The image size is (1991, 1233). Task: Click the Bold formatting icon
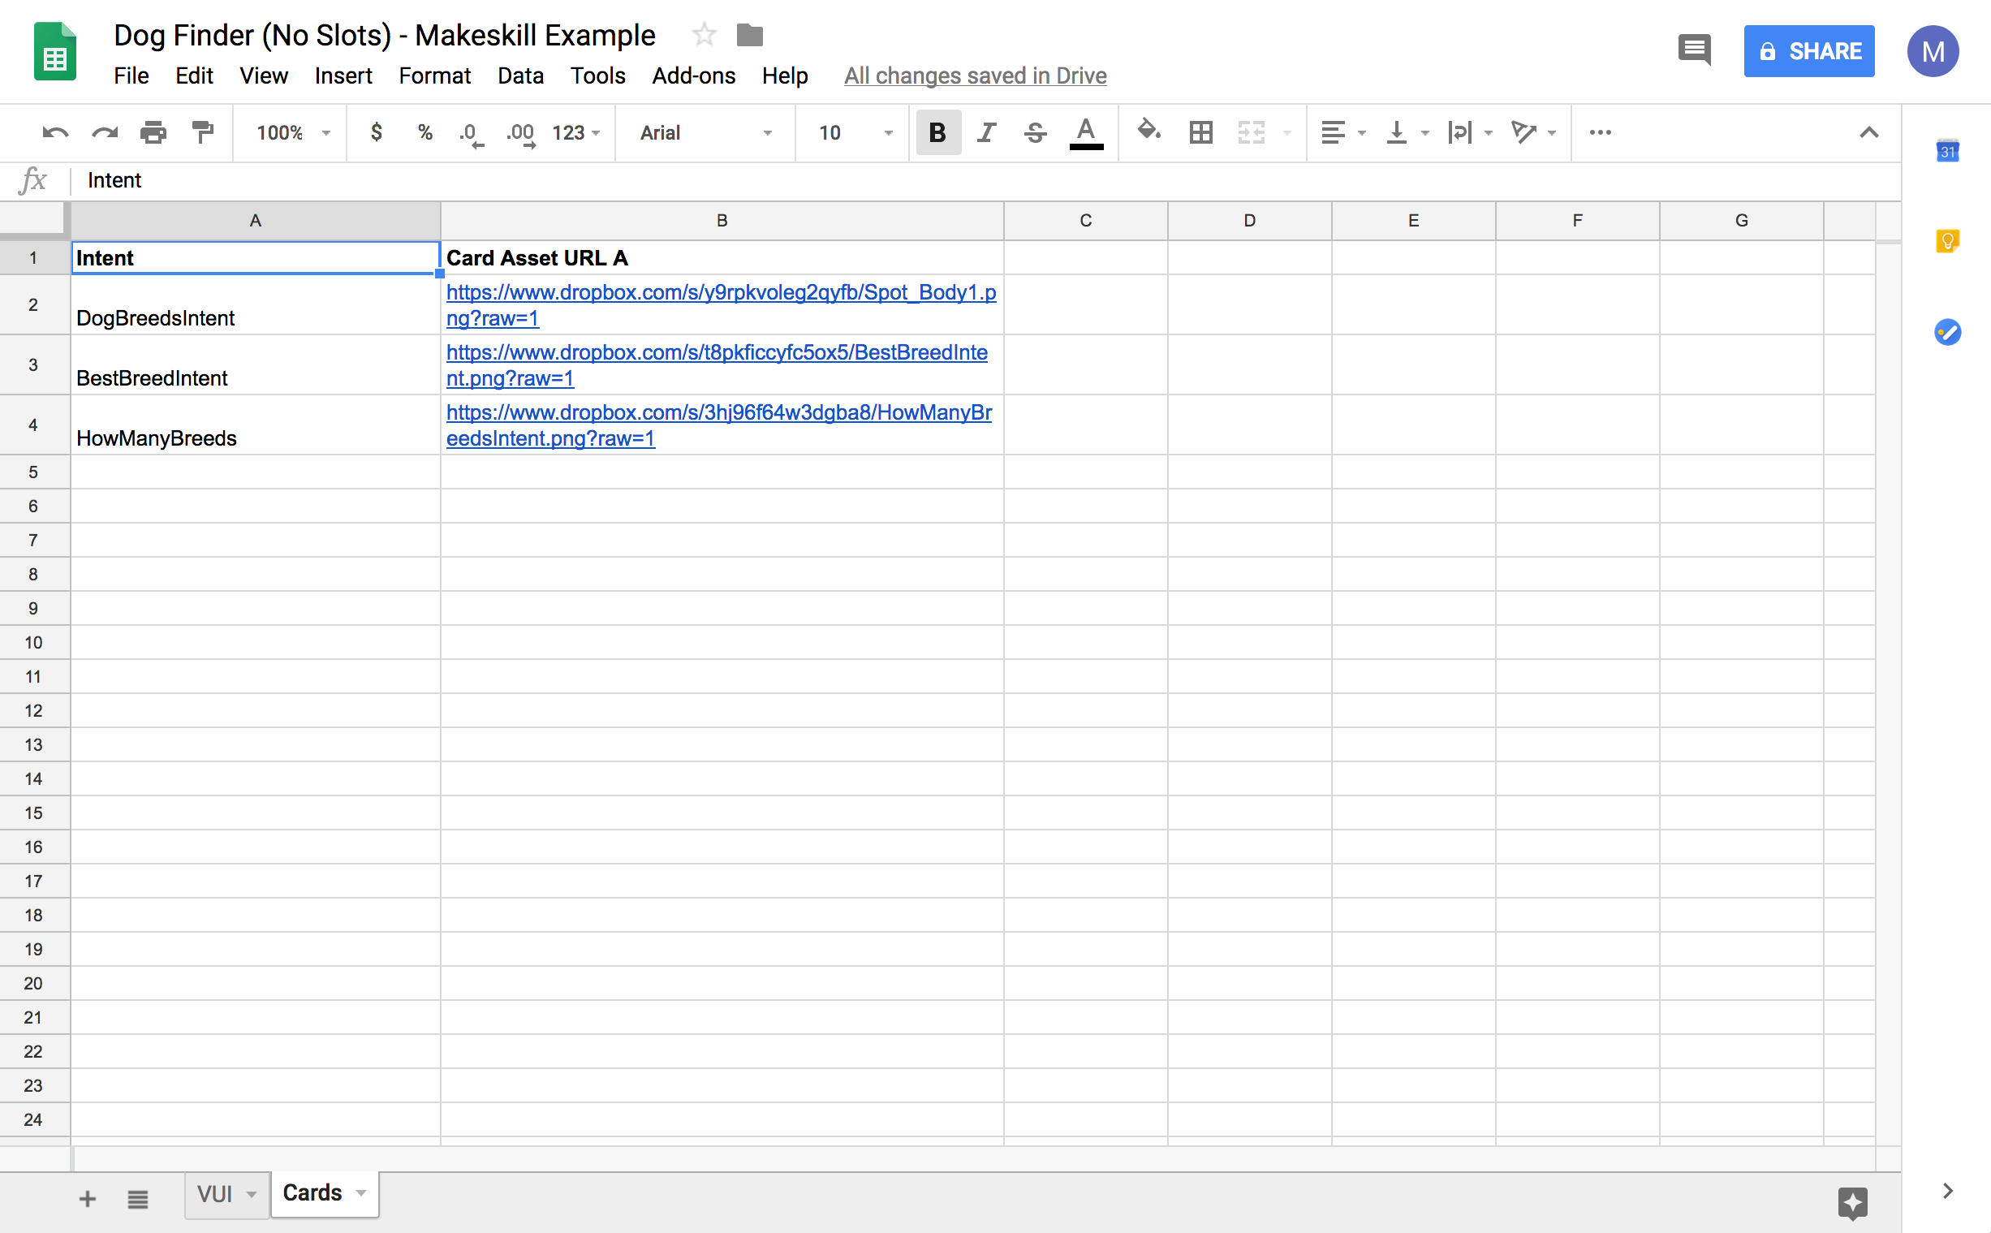(x=938, y=132)
